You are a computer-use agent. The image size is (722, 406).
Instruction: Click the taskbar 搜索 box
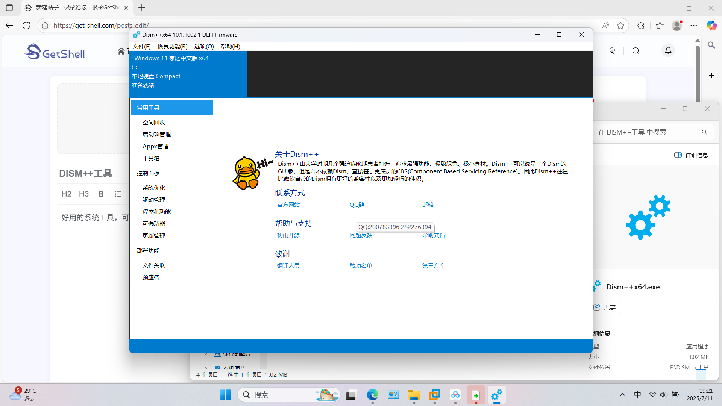pyautogui.click(x=289, y=395)
